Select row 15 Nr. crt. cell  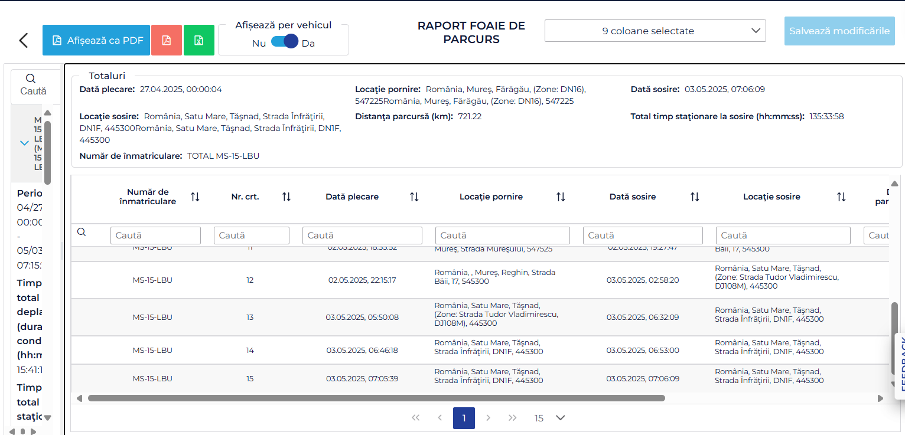coord(250,378)
